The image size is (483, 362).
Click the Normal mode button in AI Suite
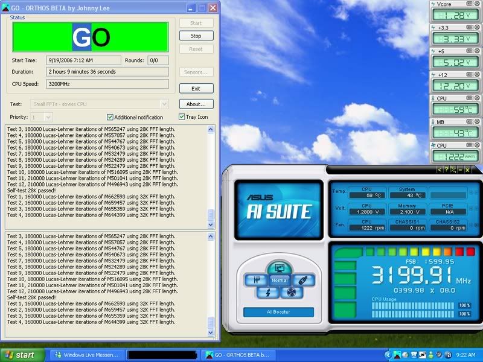click(x=280, y=281)
